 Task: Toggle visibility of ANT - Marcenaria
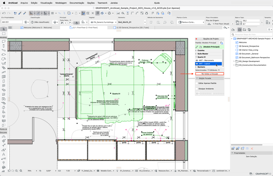coord(197,60)
